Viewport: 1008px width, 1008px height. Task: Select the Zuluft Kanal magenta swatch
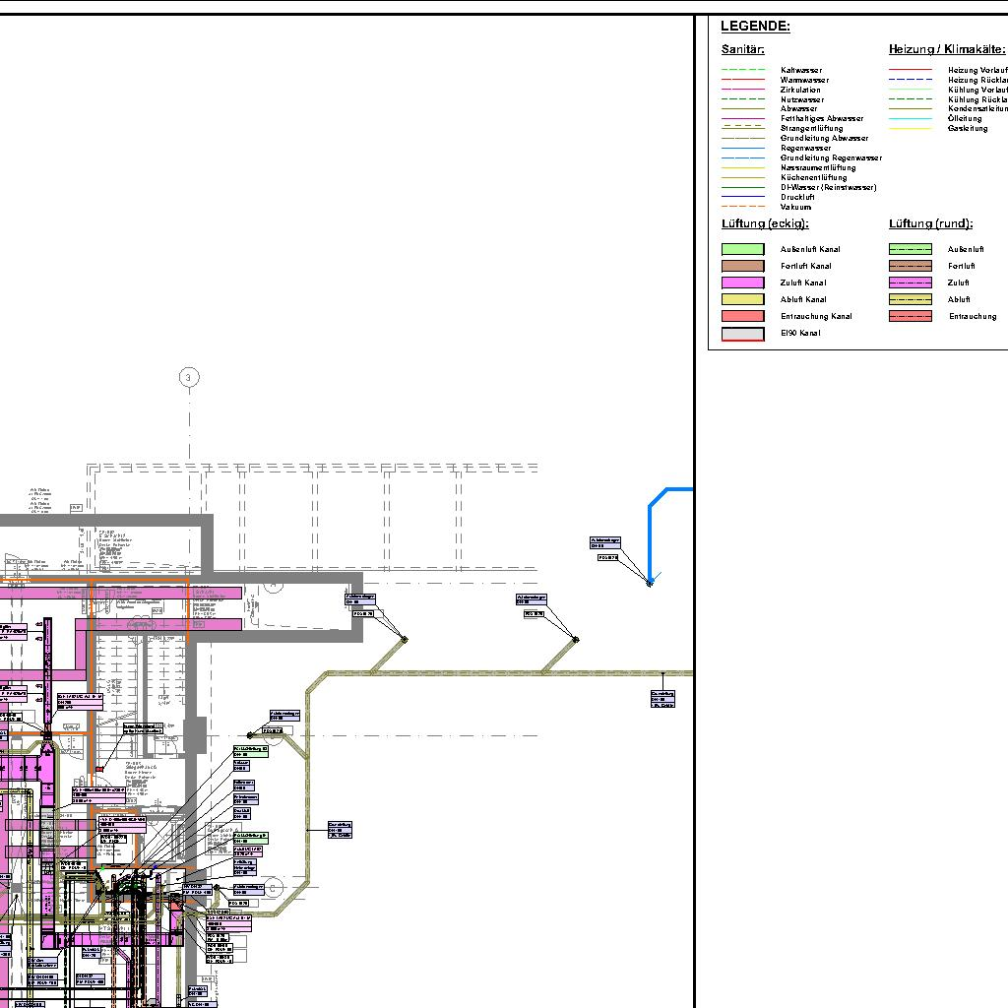coord(742,283)
